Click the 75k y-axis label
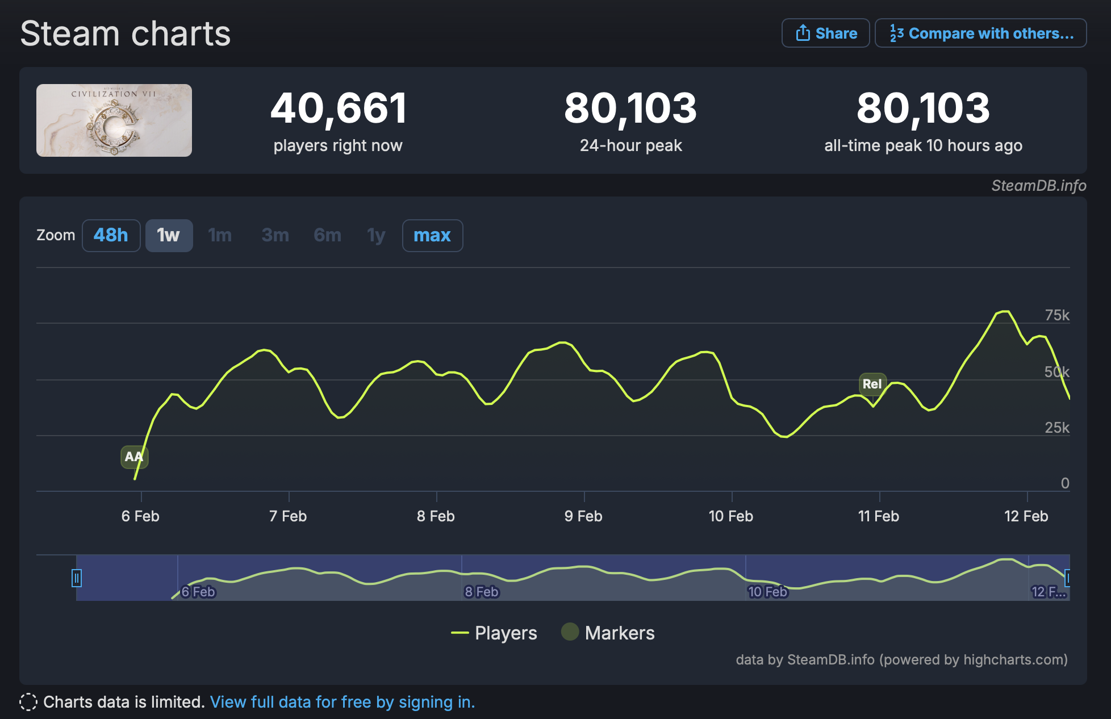The image size is (1111, 719). click(1057, 315)
